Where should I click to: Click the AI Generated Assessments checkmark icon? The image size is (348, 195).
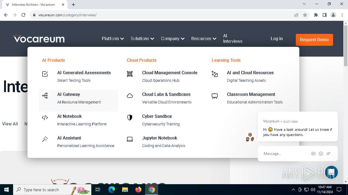45,74
